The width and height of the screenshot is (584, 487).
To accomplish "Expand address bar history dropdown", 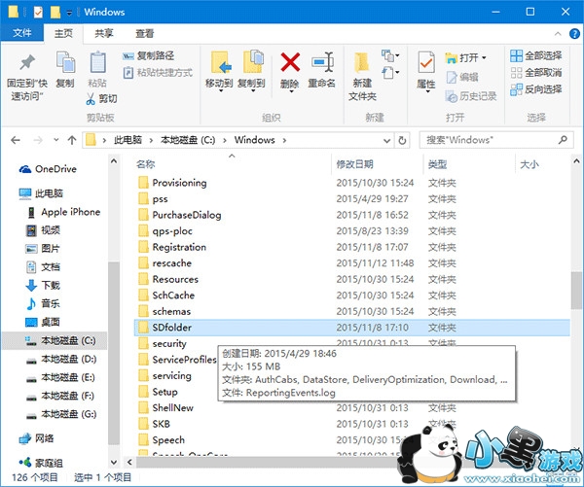I will coord(387,141).
